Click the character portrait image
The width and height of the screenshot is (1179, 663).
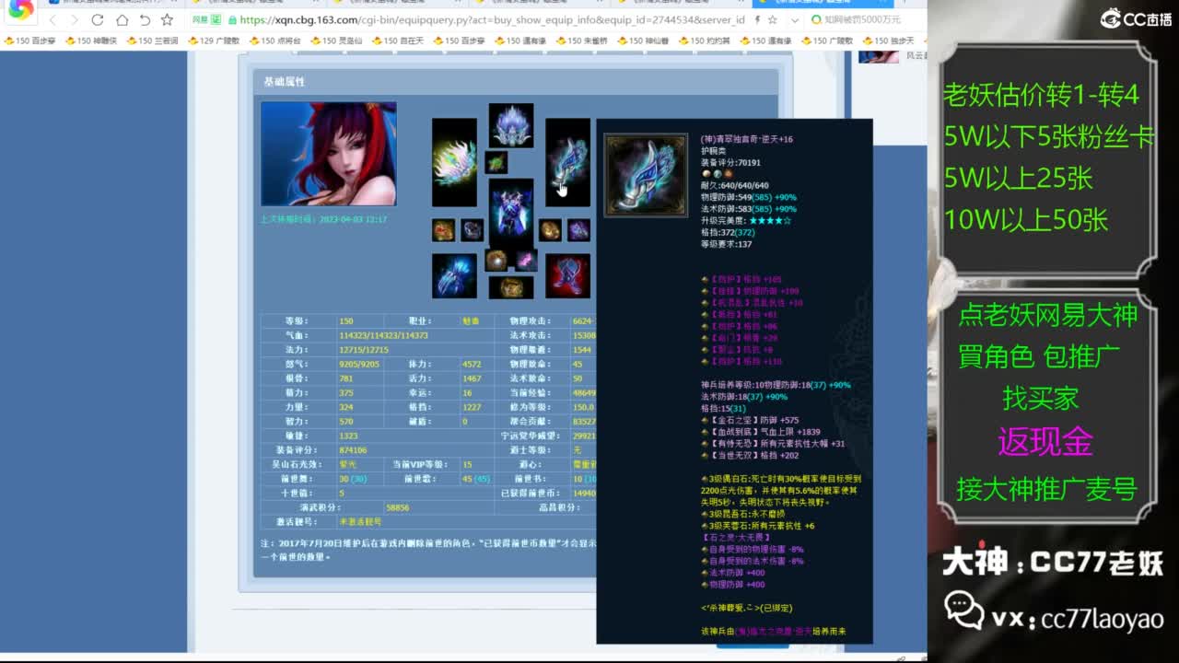click(329, 154)
